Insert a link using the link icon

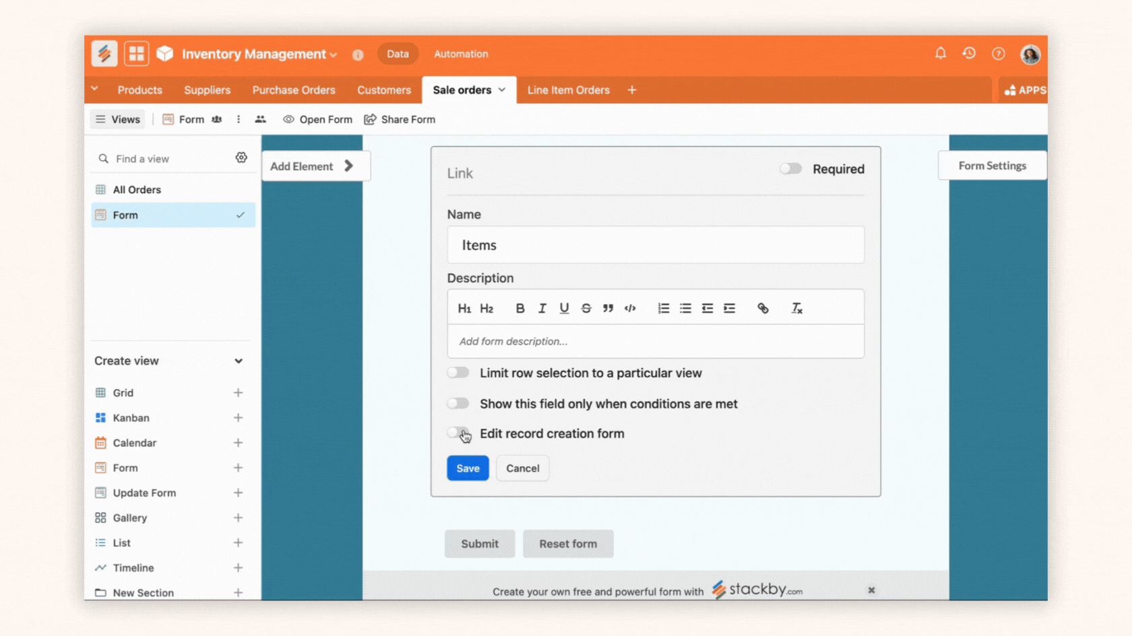click(763, 308)
